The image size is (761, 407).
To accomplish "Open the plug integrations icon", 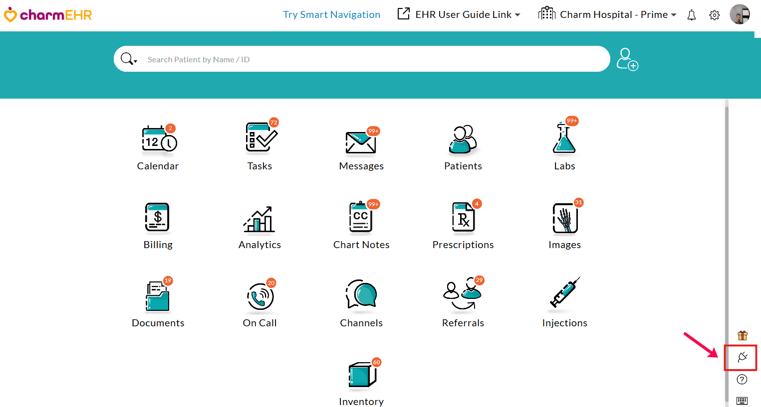I will click(742, 357).
